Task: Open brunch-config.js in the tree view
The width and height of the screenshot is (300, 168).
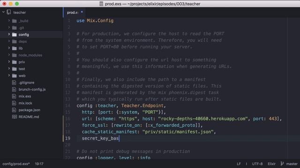Action: click(x=32, y=89)
